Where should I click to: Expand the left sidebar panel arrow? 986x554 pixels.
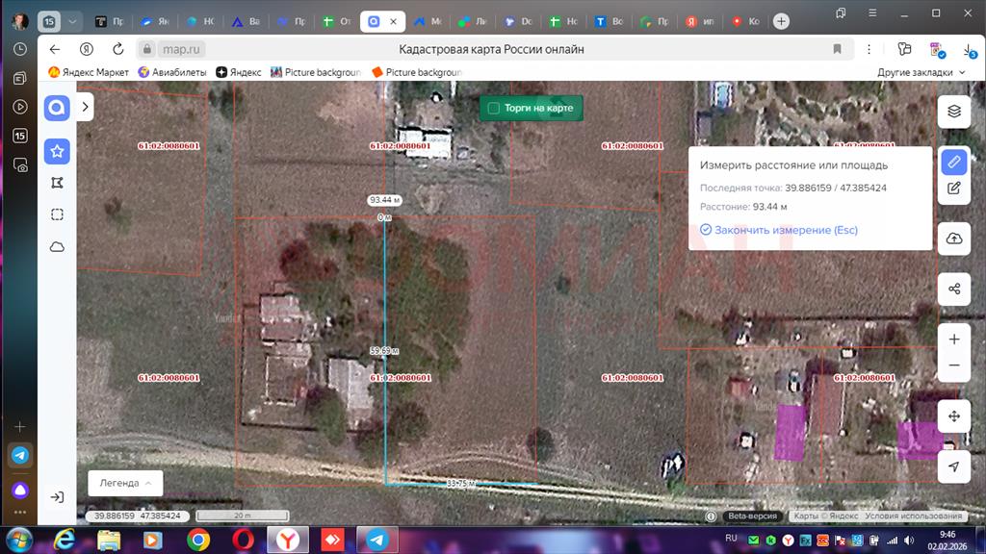[85, 108]
